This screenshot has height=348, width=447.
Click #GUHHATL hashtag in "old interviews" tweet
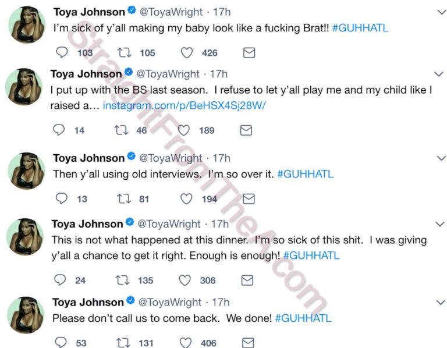(x=306, y=175)
